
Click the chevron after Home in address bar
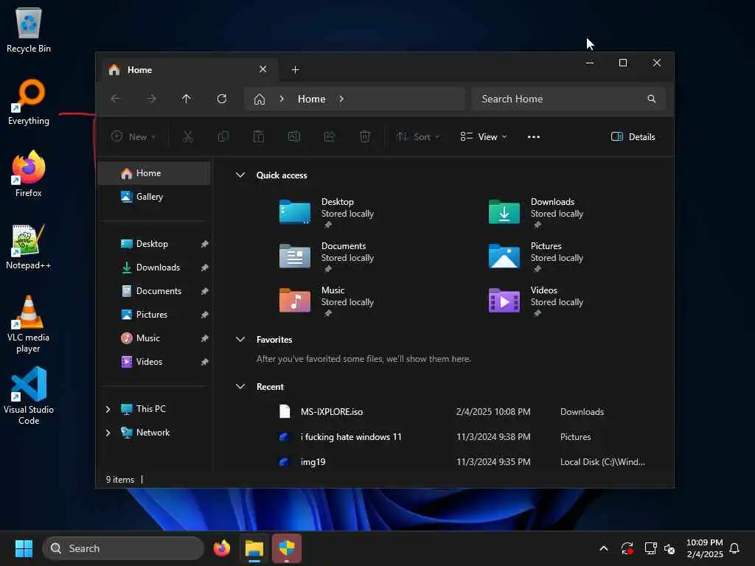click(341, 99)
